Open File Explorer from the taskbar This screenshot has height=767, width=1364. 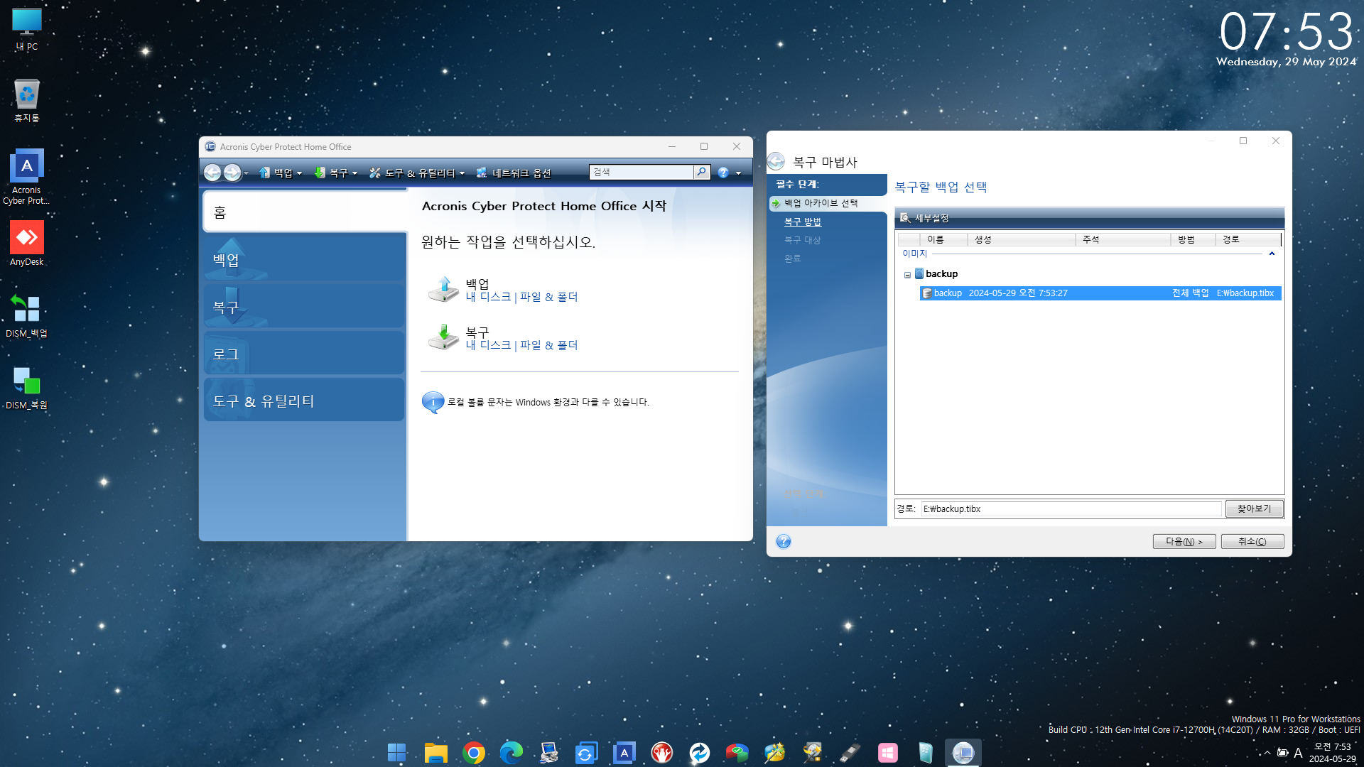click(x=435, y=753)
